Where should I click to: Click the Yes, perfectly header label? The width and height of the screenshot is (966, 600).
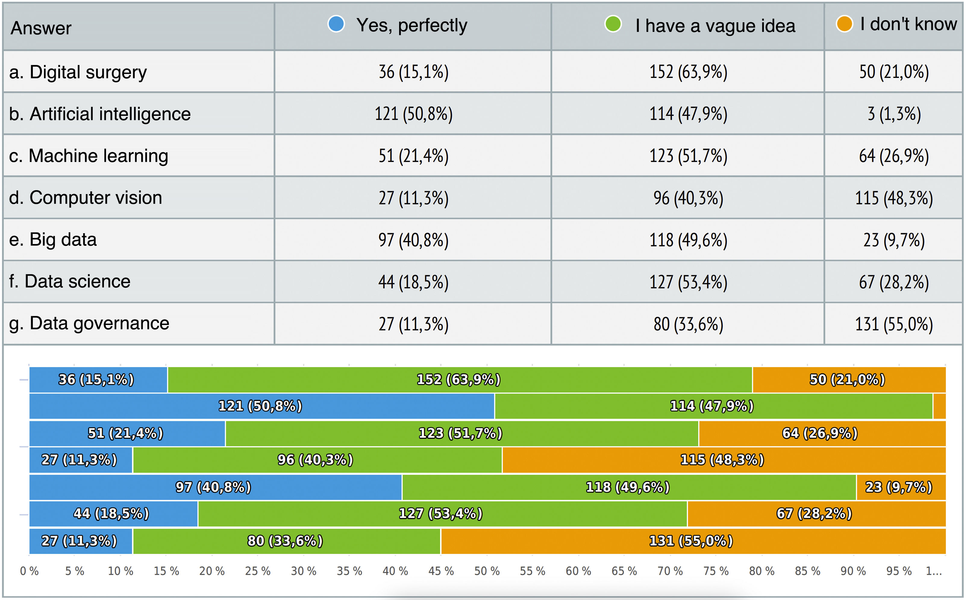[411, 25]
